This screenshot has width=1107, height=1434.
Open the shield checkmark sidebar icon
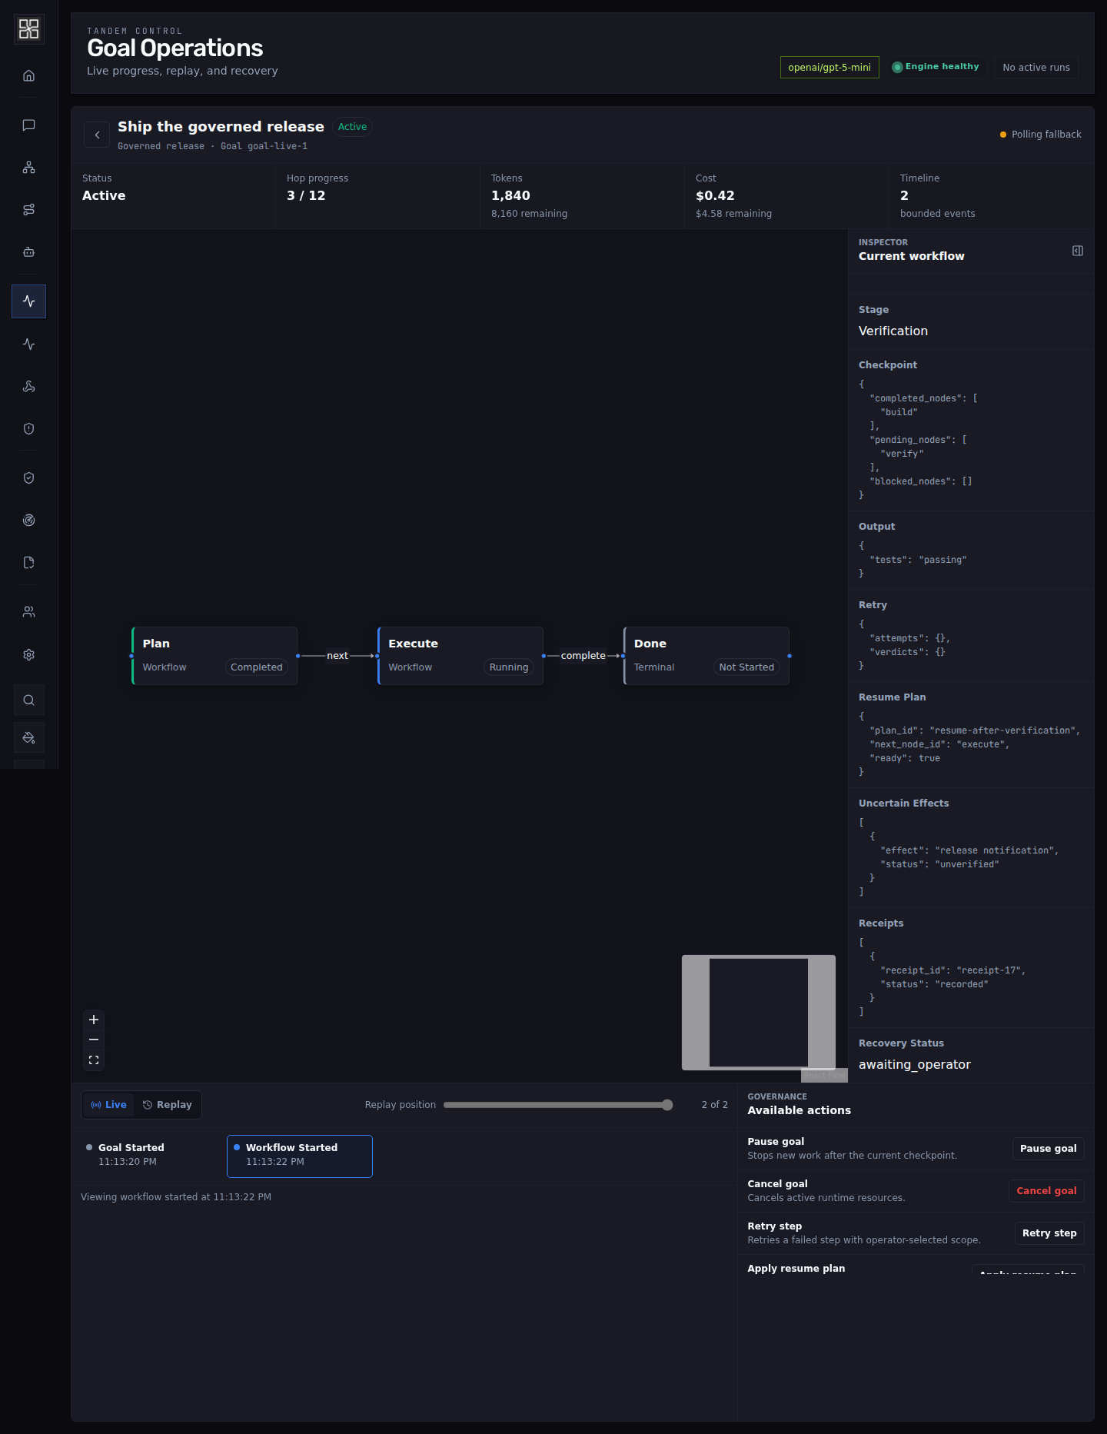pos(28,478)
